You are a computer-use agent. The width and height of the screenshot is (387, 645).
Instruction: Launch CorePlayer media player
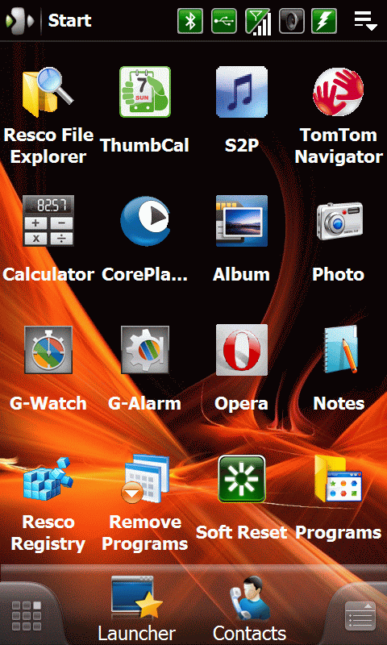[145, 221]
